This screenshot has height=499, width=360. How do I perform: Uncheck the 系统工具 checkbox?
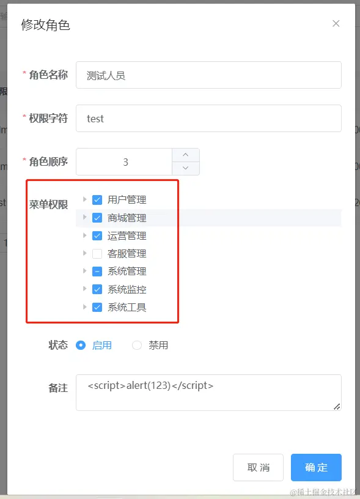[97, 308]
